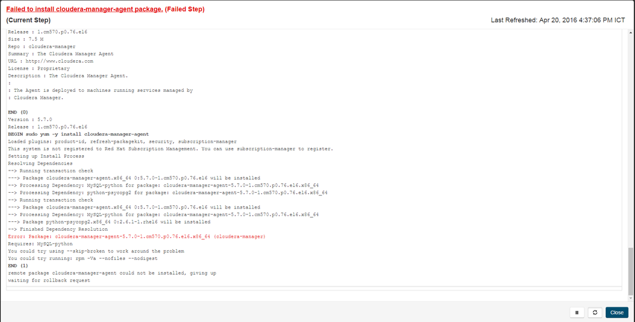635x322 pixels.
Task: Click the refresh log icon button
Action: click(594, 312)
